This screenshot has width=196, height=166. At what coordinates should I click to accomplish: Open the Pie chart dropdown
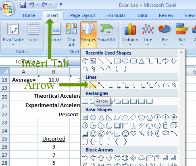tap(165, 35)
